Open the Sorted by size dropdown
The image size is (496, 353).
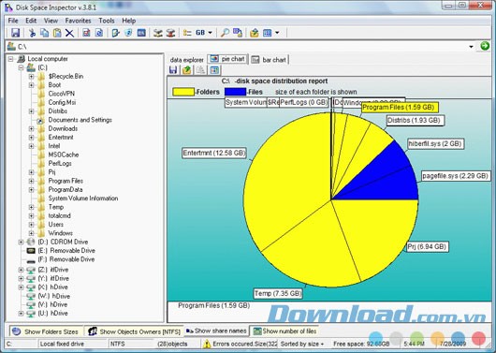(x=301, y=344)
